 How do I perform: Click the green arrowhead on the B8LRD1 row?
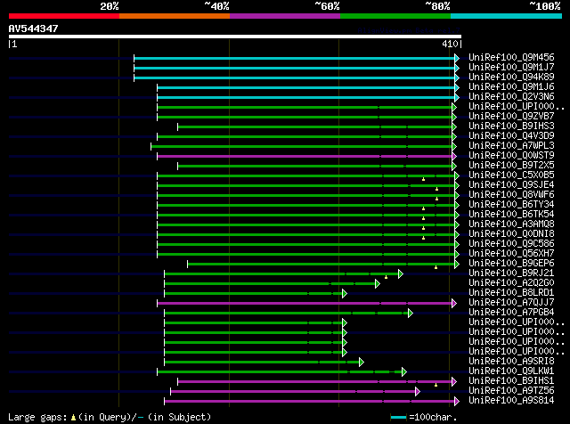(x=345, y=293)
